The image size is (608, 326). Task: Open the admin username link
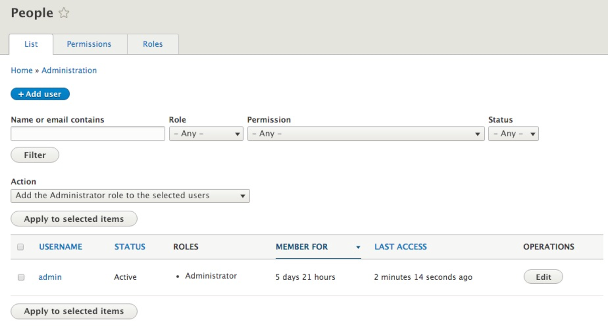50,277
